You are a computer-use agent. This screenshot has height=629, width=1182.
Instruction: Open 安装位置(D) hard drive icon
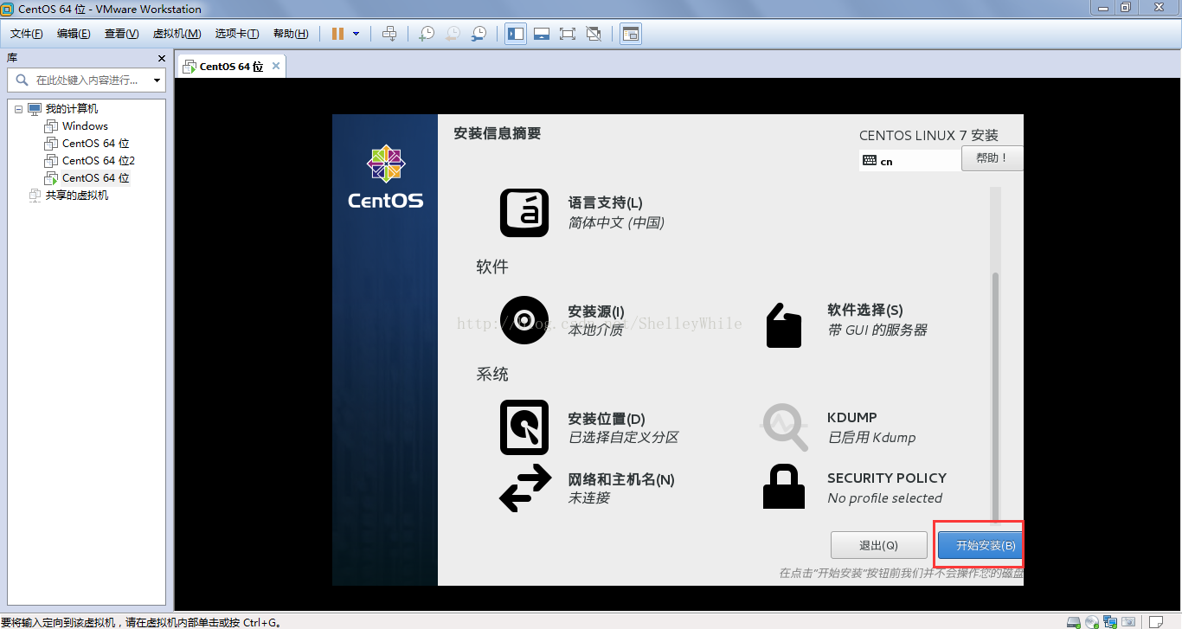click(x=524, y=427)
